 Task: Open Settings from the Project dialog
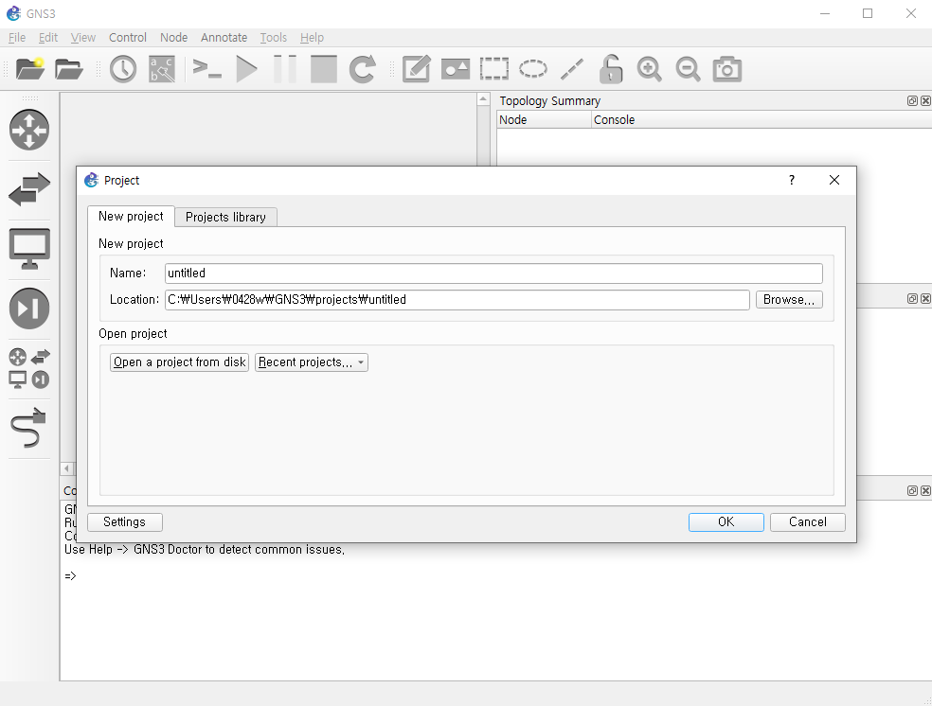point(124,522)
